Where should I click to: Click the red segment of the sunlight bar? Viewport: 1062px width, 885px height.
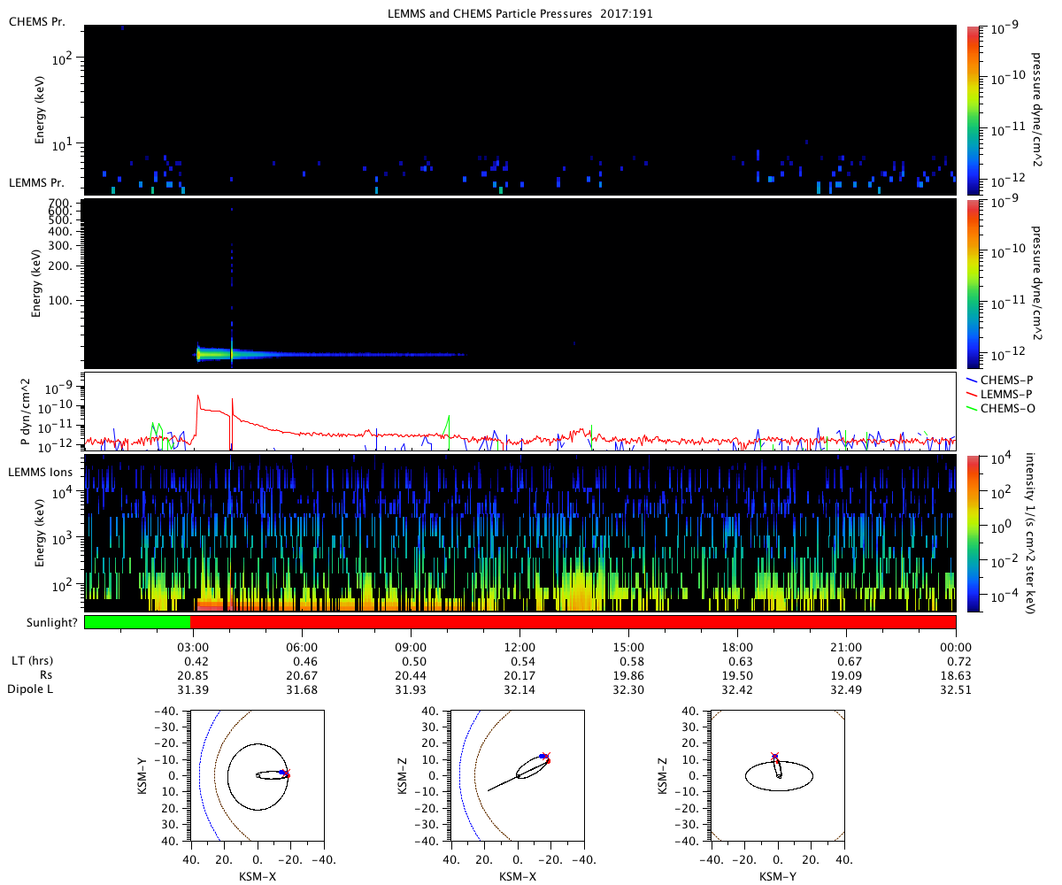(573, 622)
